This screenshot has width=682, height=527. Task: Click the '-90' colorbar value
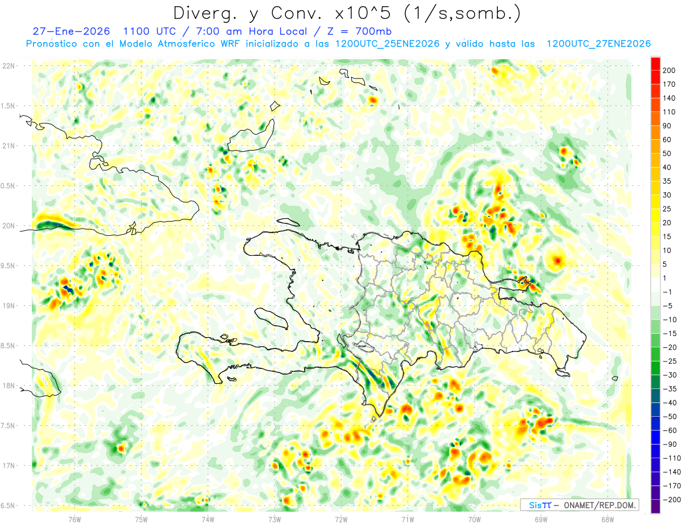(671, 445)
